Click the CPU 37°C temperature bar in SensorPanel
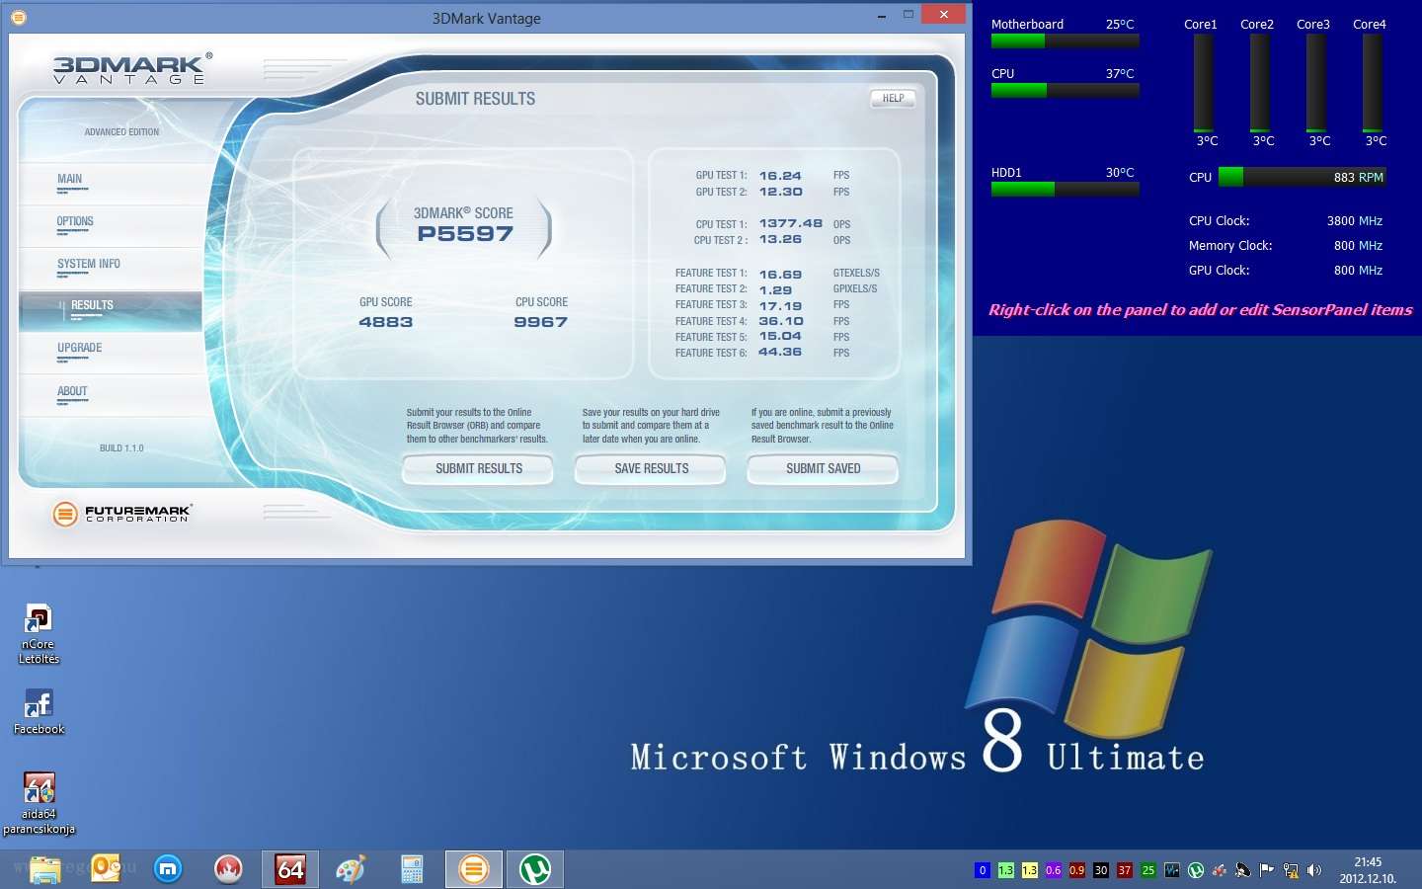 tap(1065, 91)
